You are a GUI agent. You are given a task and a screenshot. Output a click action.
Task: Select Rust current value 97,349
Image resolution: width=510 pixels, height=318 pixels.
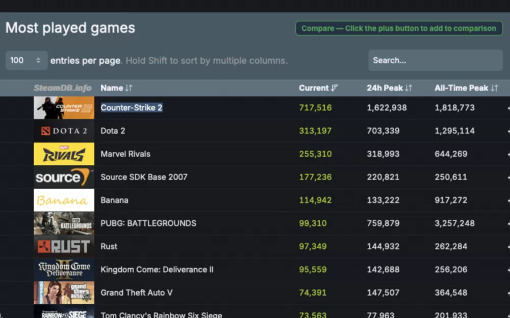click(313, 247)
